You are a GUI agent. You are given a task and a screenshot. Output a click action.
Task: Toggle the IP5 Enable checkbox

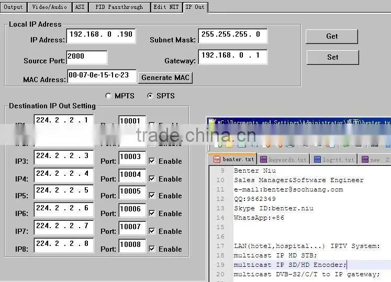click(x=152, y=195)
